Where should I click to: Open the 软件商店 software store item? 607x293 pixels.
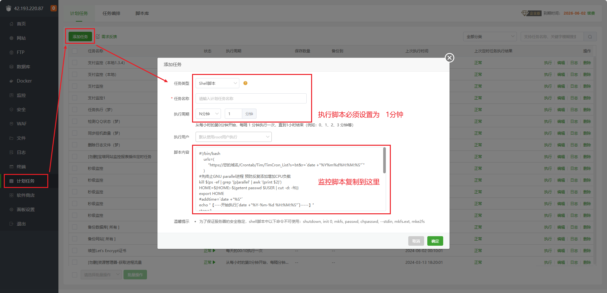pos(25,195)
